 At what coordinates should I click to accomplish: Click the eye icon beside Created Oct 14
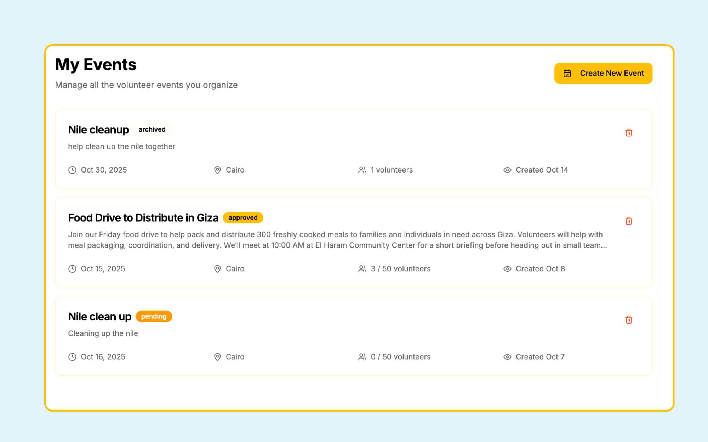507,170
